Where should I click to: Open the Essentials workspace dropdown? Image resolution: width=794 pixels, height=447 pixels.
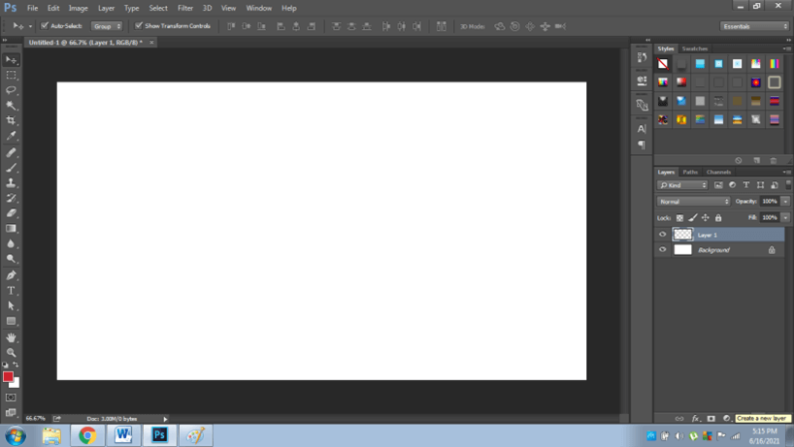[754, 26]
